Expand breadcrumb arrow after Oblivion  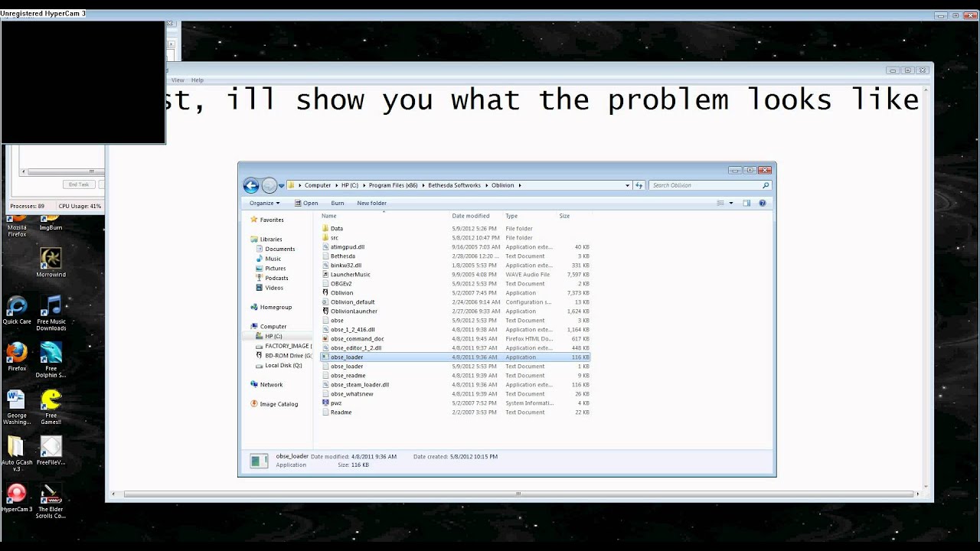pyautogui.click(x=520, y=185)
